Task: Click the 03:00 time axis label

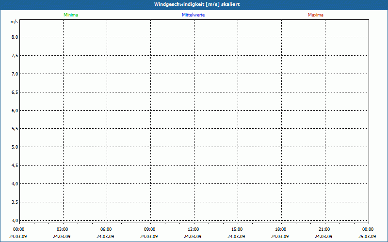Action: 63,229
